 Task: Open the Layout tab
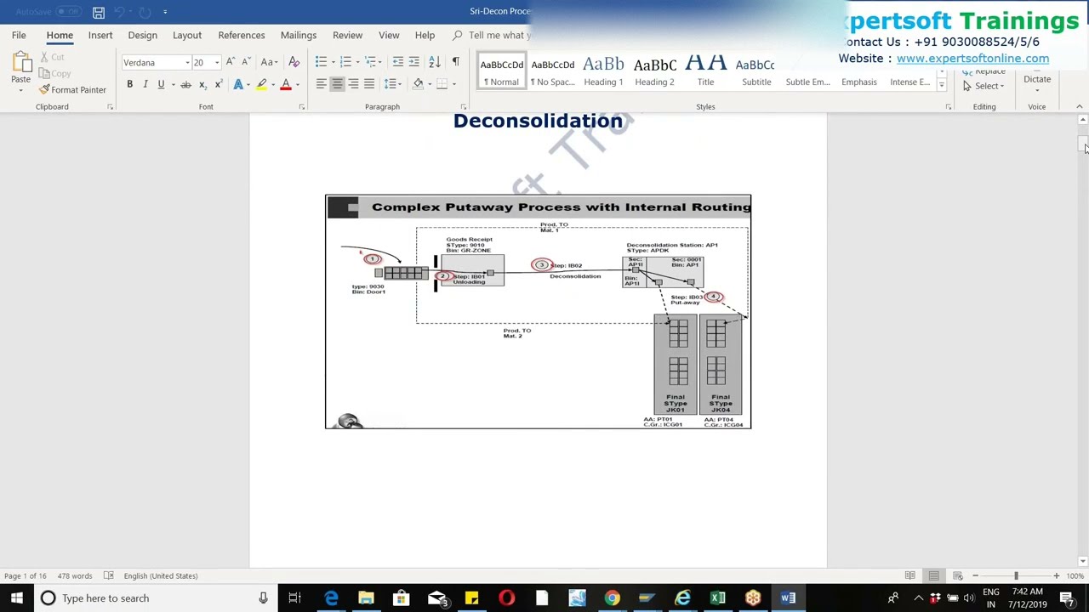(x=187, y=35)
